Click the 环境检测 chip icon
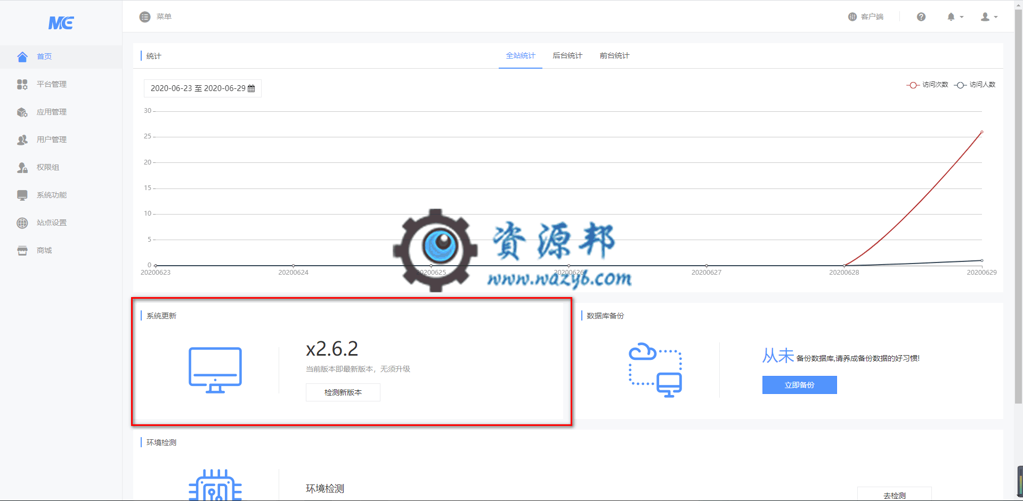The height and width of the screenshot is (501, 1023). point(215,485)
